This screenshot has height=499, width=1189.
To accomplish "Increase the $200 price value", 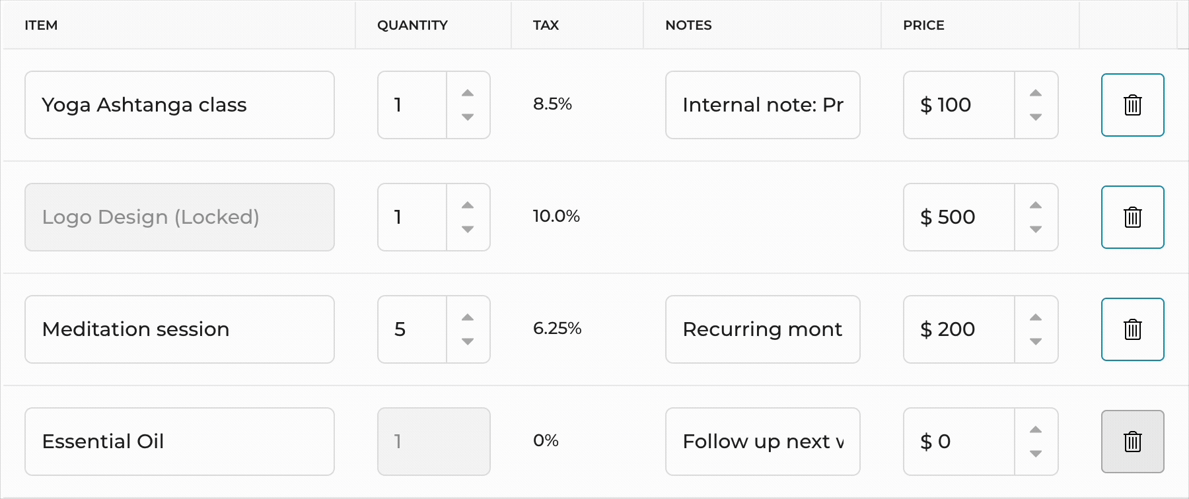I will coord(1036,317).
